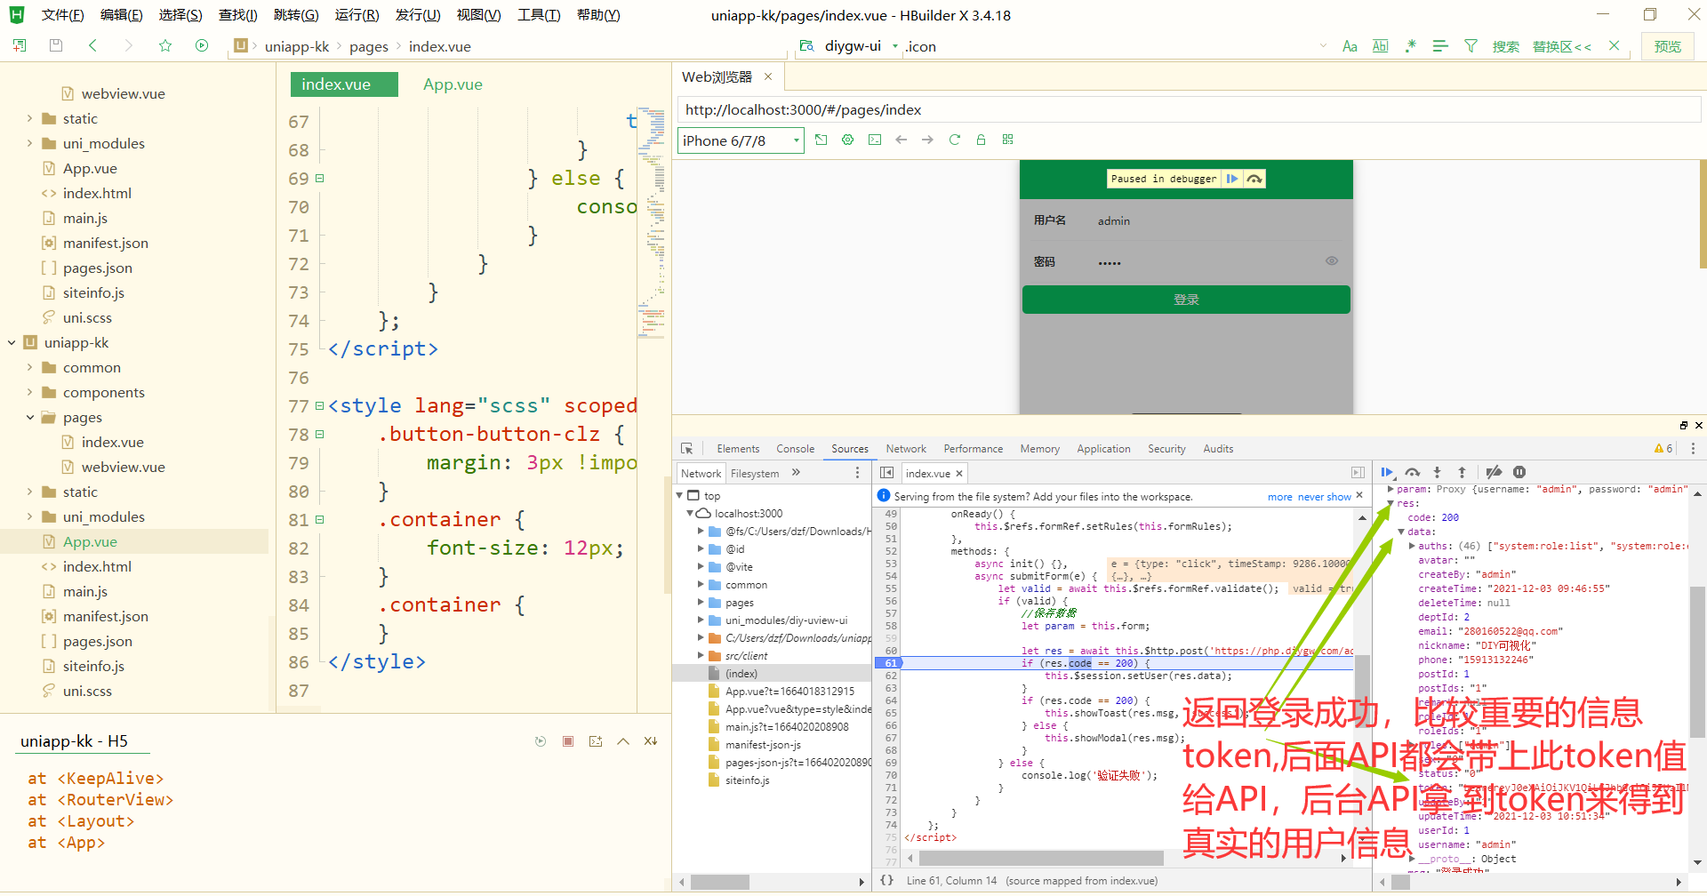This screenshot has height=896, width=1707.
Task: Click the QR code icon in browser toolbar
Action: (x=1008, y=140)
